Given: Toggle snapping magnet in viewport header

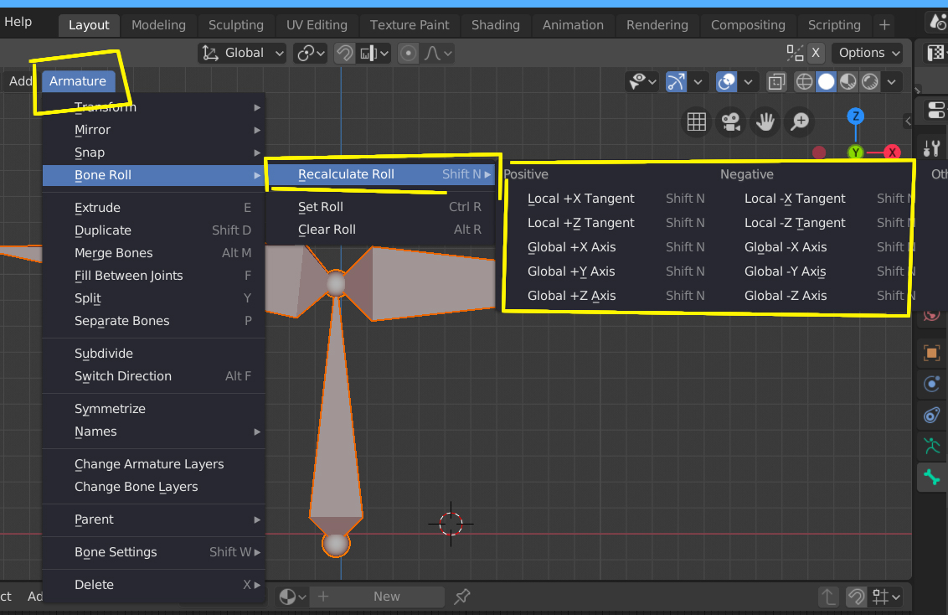Looking at the screenshot, I should point(343,53).
